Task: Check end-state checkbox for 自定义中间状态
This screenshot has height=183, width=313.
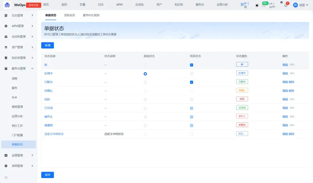Action: click(192, 134)
